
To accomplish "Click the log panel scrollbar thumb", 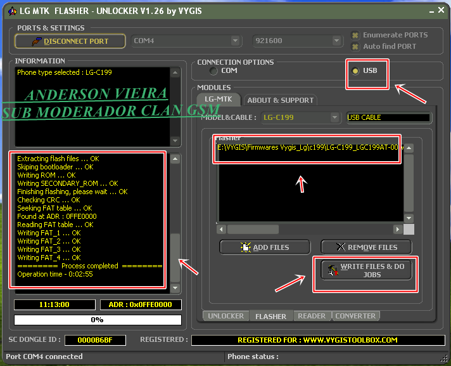I will [175, 258].
